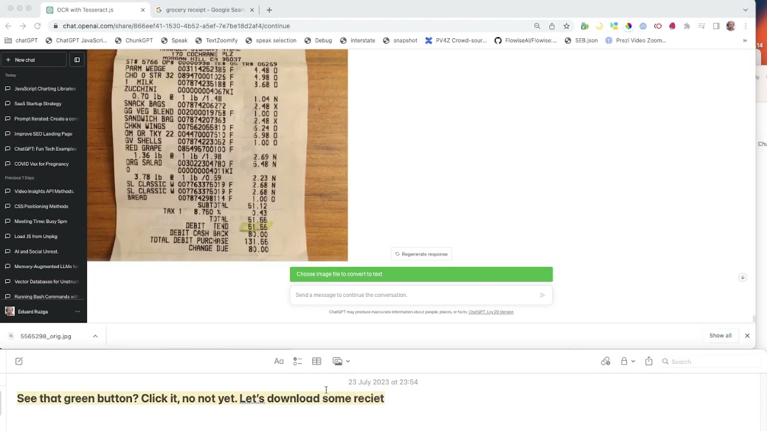Close the downloads bar
767x431 pixels.
click(x=747, y=336)
